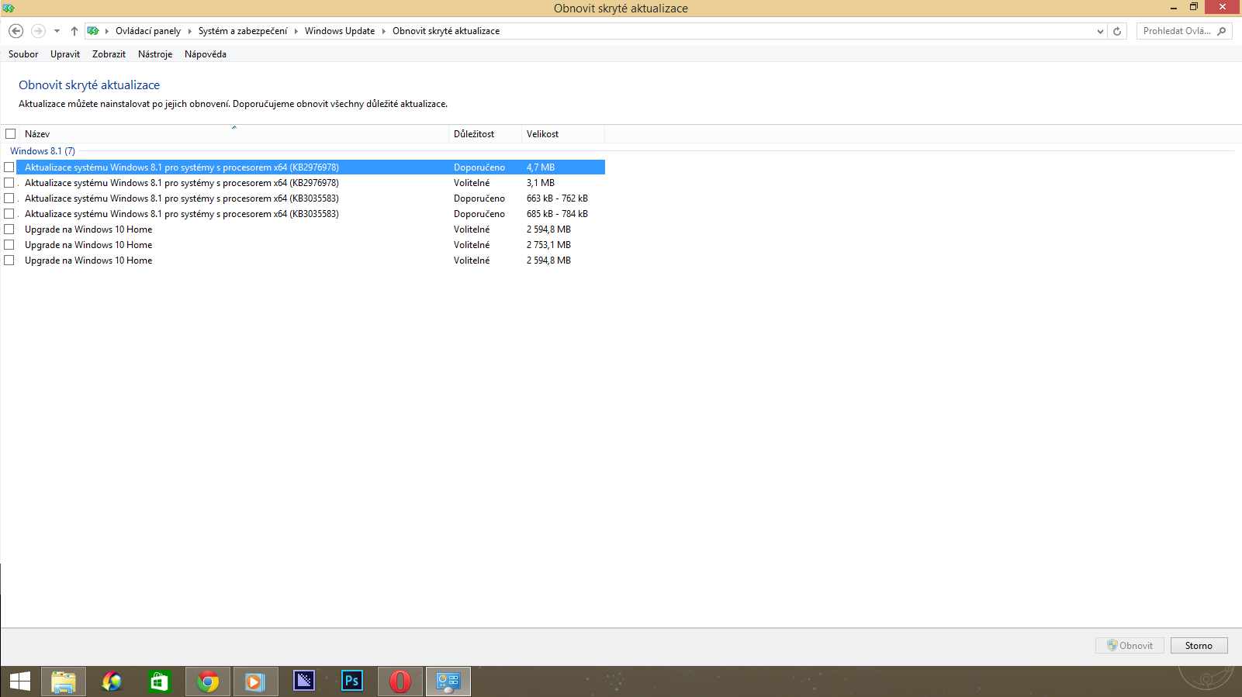Open the address bar history dropdown

point(1100,31)
